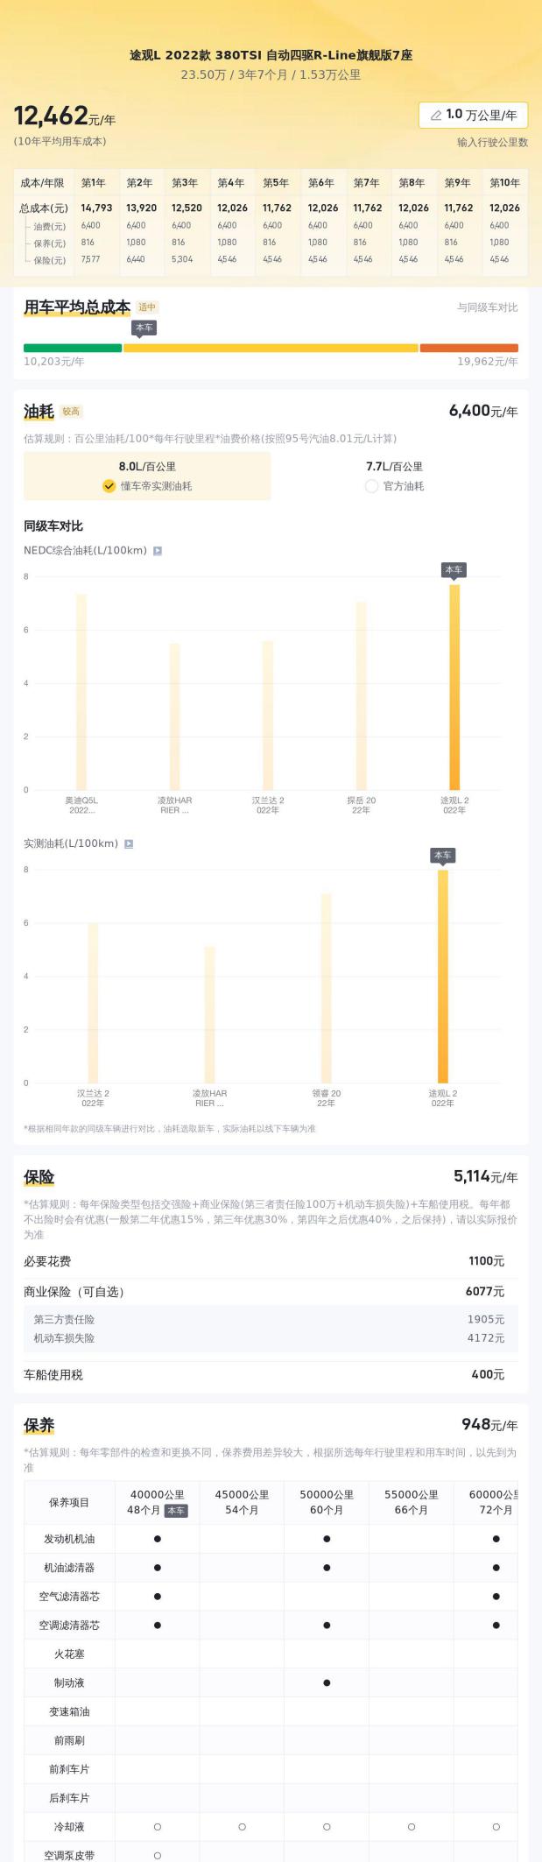Image resolution: width=542 pixels, height=1862 pixels.
Task: Click the 本车 tag on the 40000公里 column
Action: click(176, 1511)
